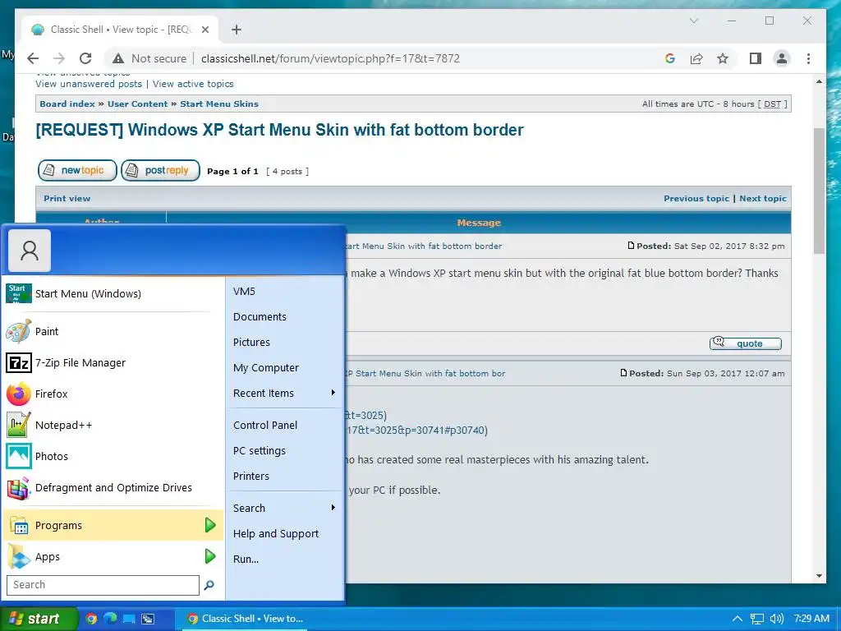This screenshot has height=631, width=841.
Task: Open the Photos app
Action: pos(113,456)
